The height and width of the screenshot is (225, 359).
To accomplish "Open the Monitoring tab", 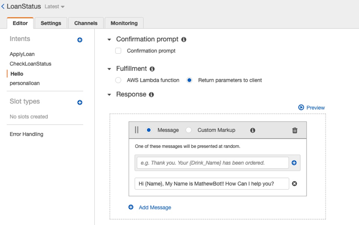I will click(124, 23).
